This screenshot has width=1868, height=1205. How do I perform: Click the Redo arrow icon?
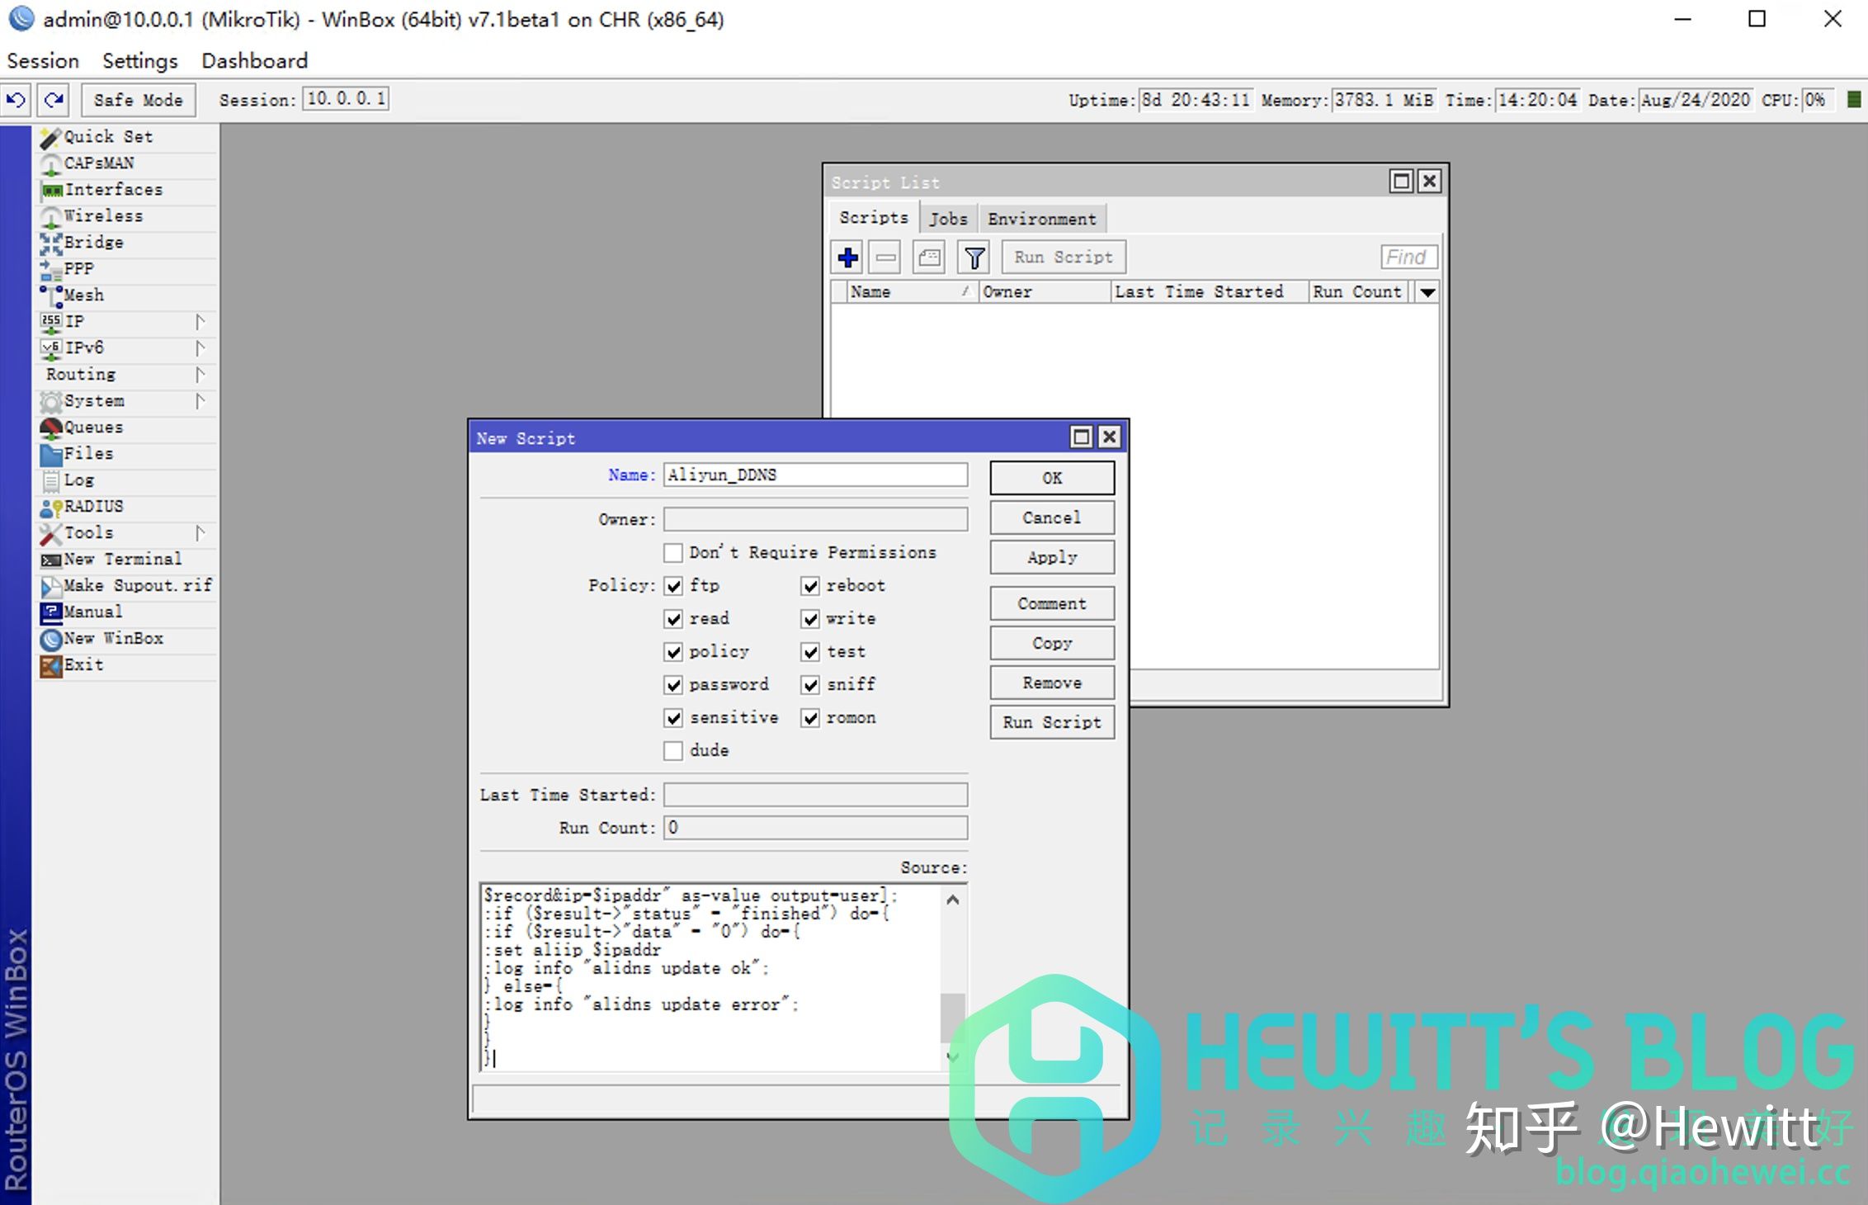coord(54,100)
